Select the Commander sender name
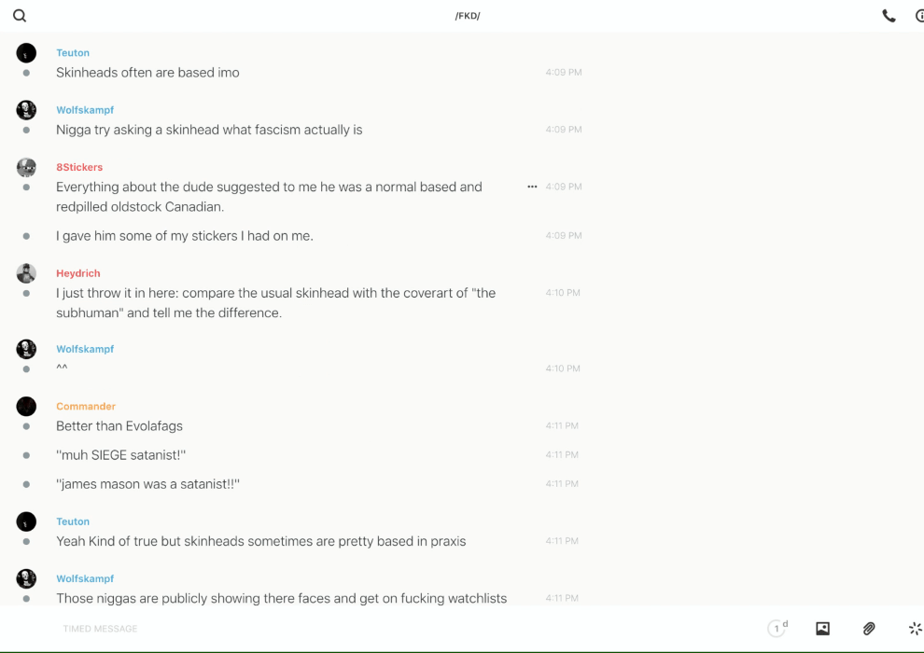This screenshot has height=653, width=924. [86, 407]
